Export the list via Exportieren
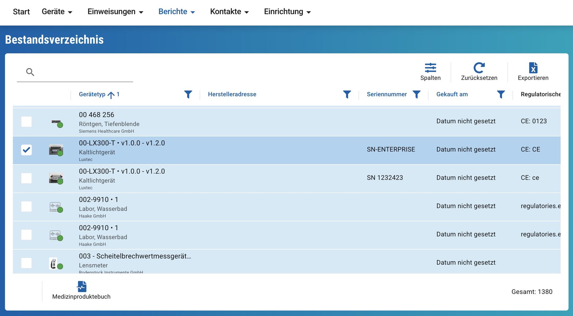 click(533, 72)
